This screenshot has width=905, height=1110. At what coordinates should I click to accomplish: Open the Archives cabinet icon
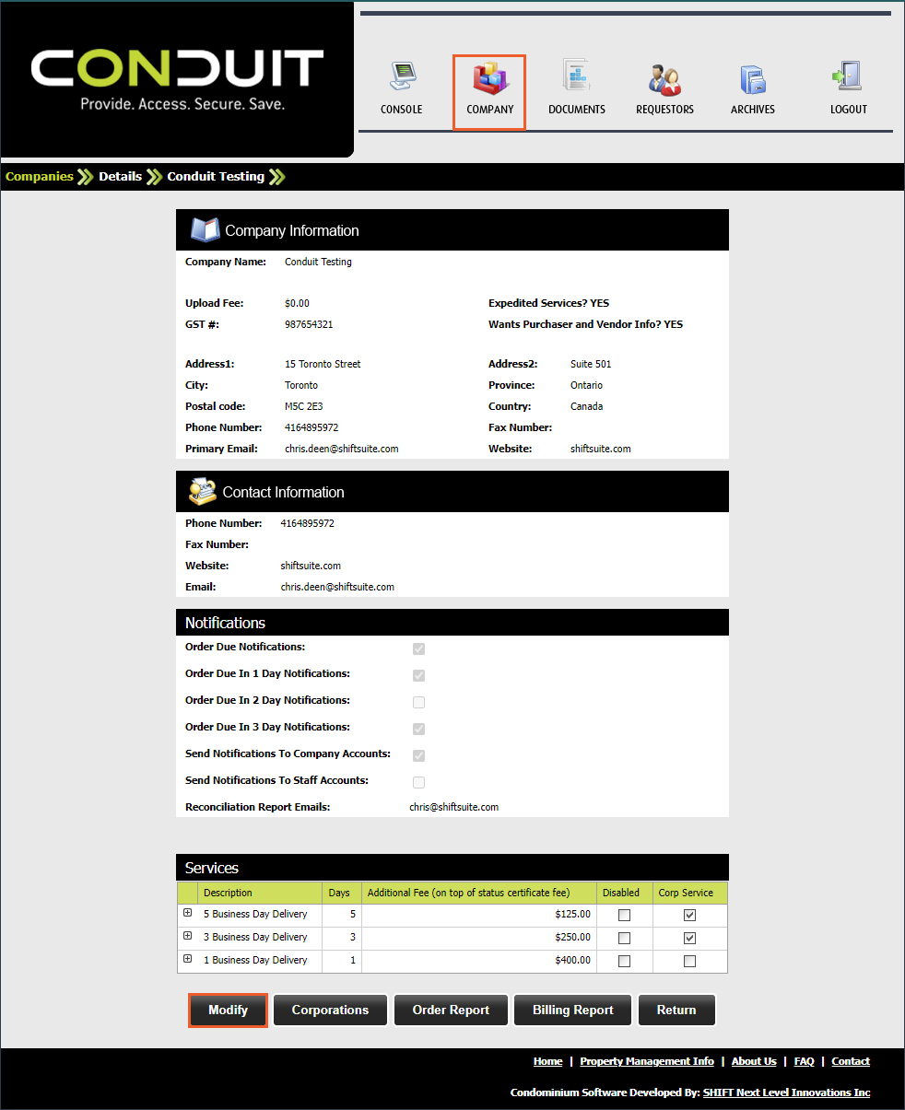[753, 78]
